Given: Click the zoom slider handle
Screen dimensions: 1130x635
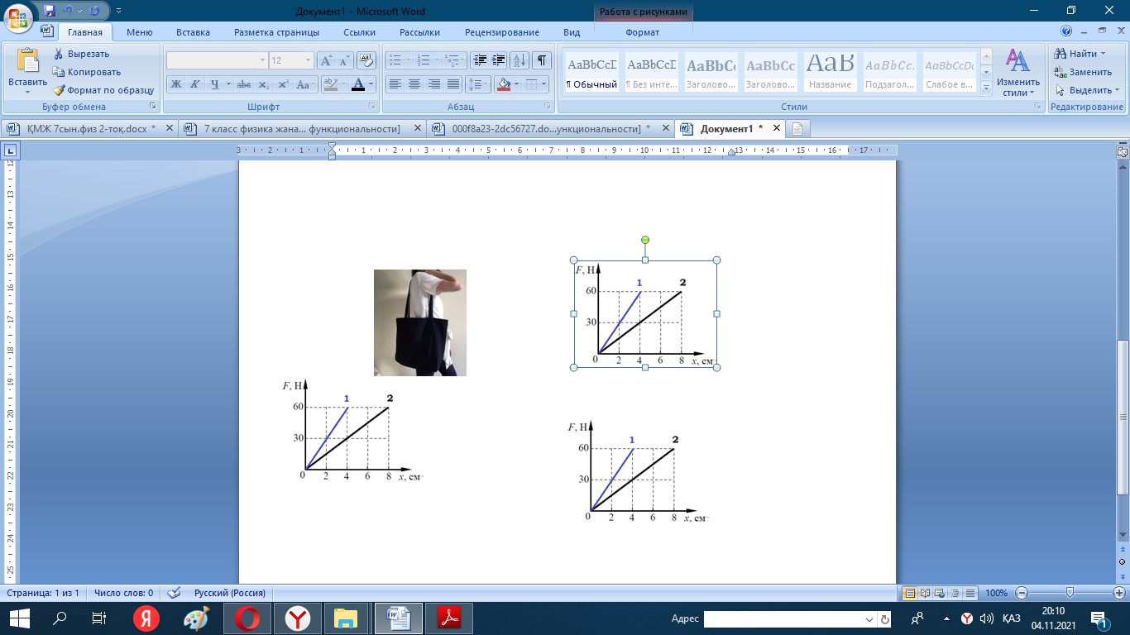Looking at the screenshot, I should pyautogui.click(x=1070, y=593).
